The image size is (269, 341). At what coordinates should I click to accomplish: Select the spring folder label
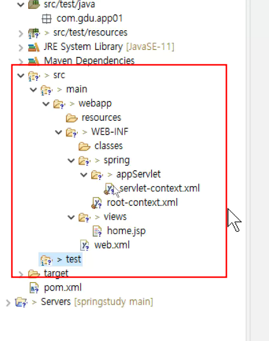coord(116,160)
